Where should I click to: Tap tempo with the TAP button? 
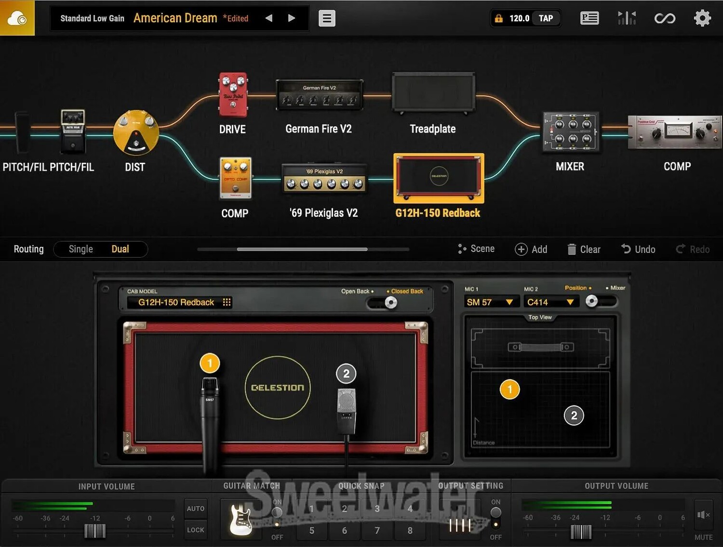tap(546, 18)
